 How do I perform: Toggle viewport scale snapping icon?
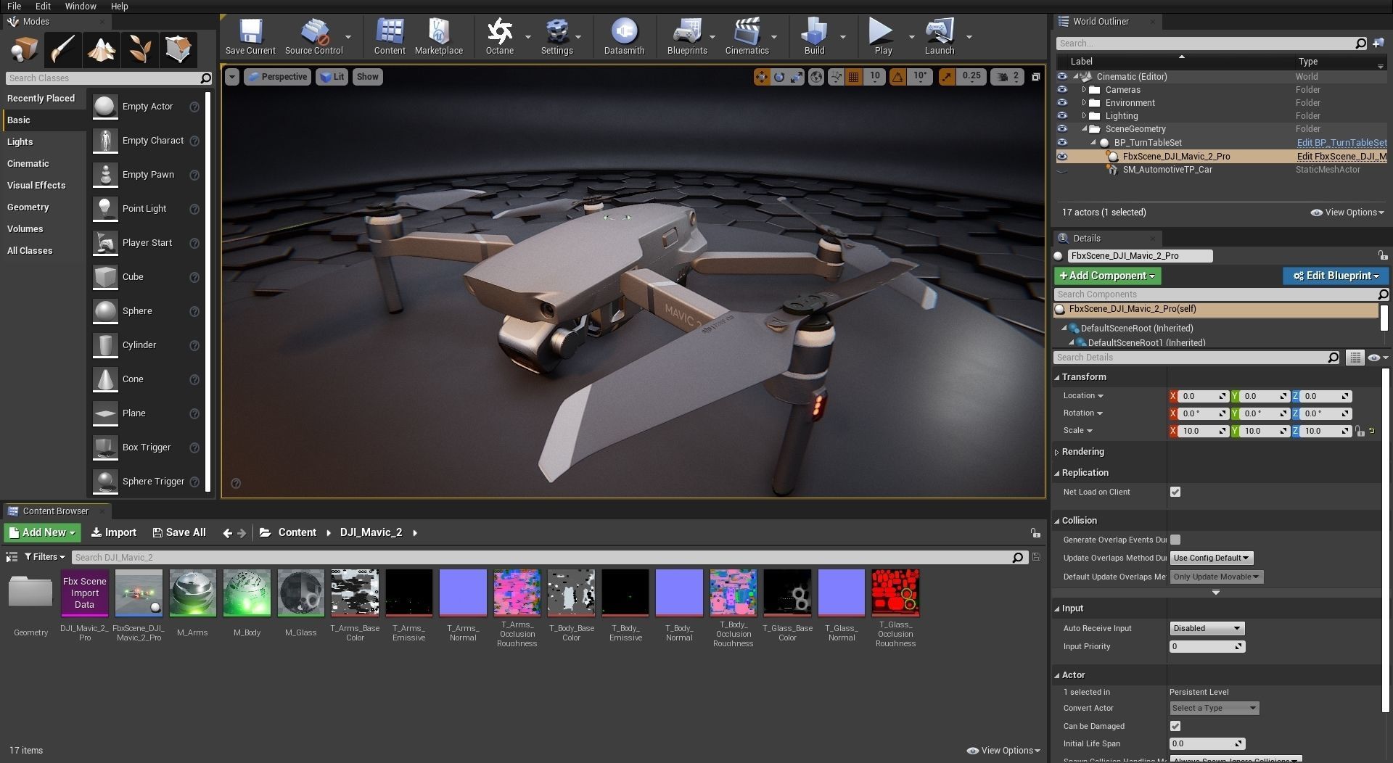(x=947, y=76)
